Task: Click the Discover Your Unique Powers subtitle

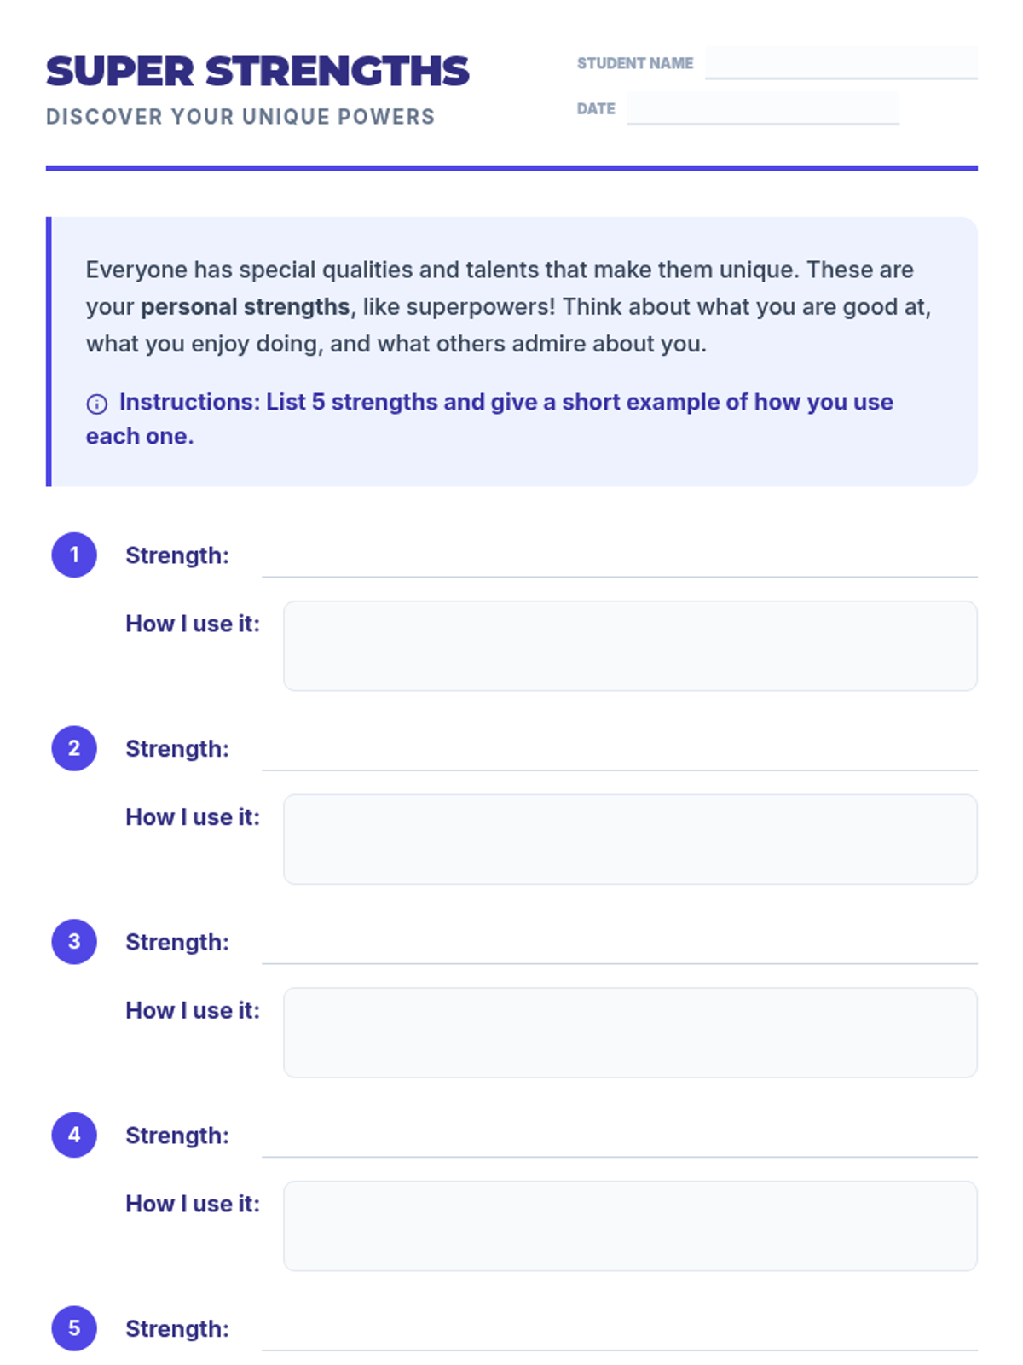Action: coord(240,117)
